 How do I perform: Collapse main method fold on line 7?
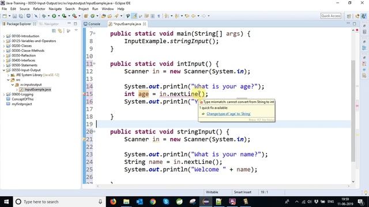click(x=95, y=33)
